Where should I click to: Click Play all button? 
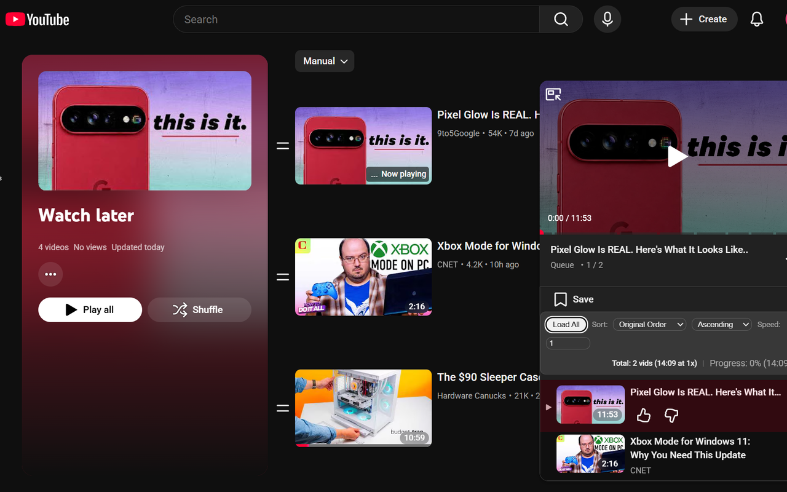[90, 309]
